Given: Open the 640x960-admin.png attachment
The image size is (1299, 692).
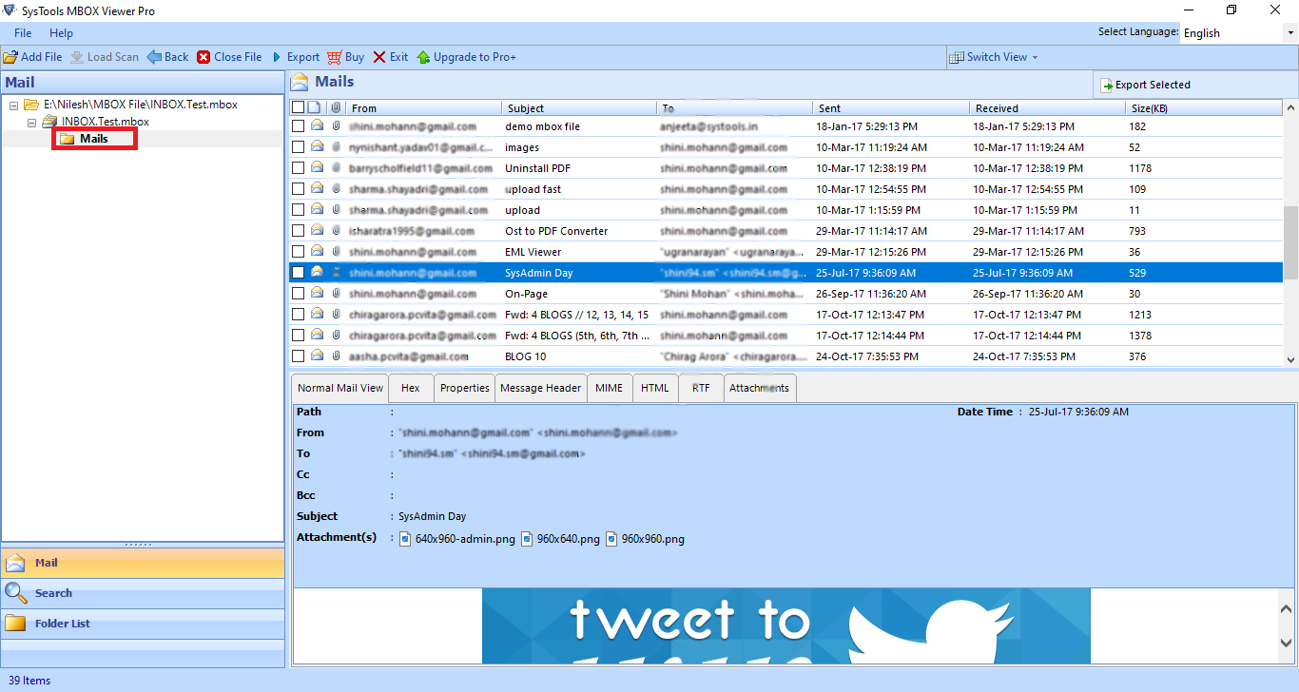Looking at the screenshot, I should [x=457, y=539].
